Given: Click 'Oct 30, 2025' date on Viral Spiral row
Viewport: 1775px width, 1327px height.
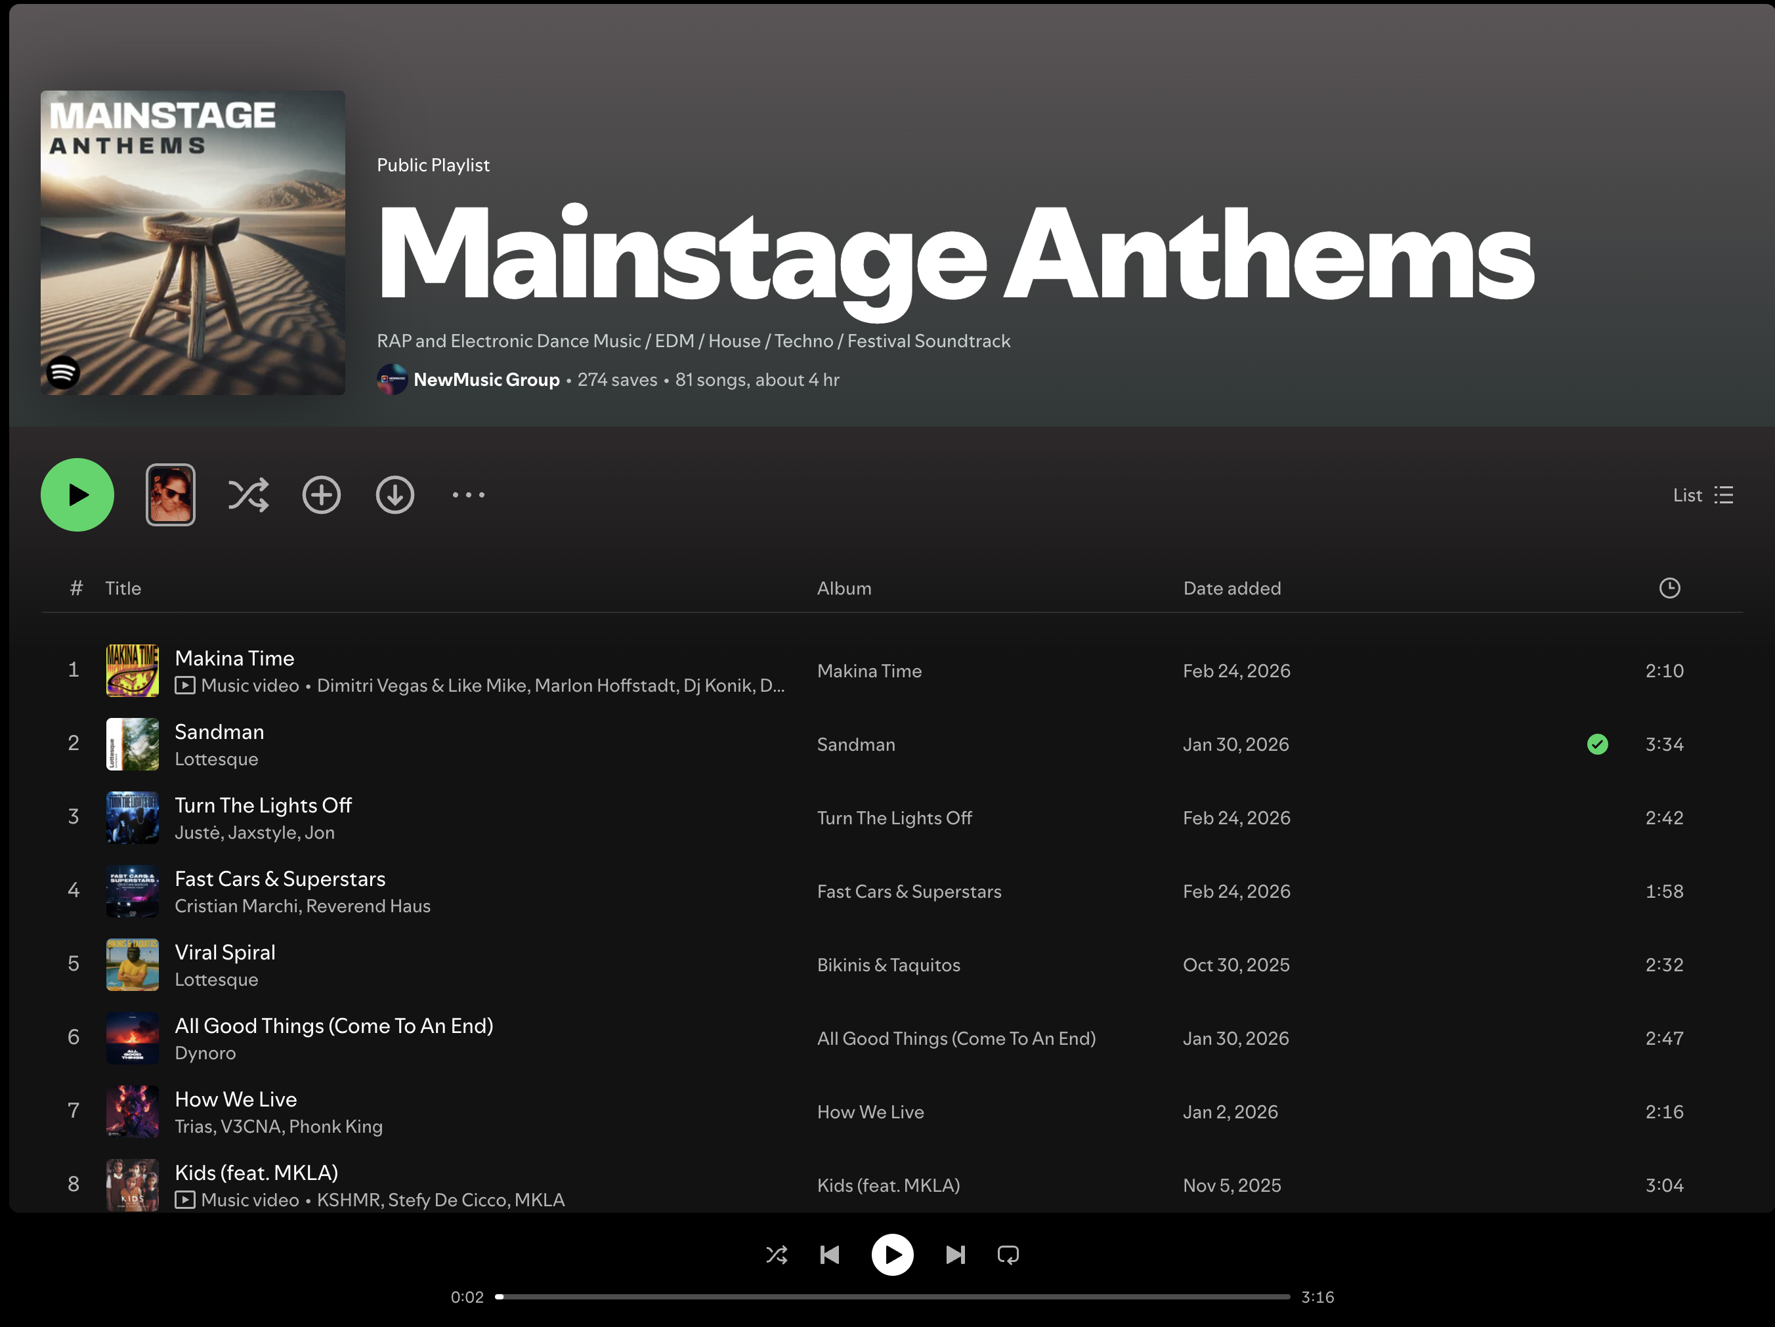Looking at the screenshot, I should tap(1236, 965).
